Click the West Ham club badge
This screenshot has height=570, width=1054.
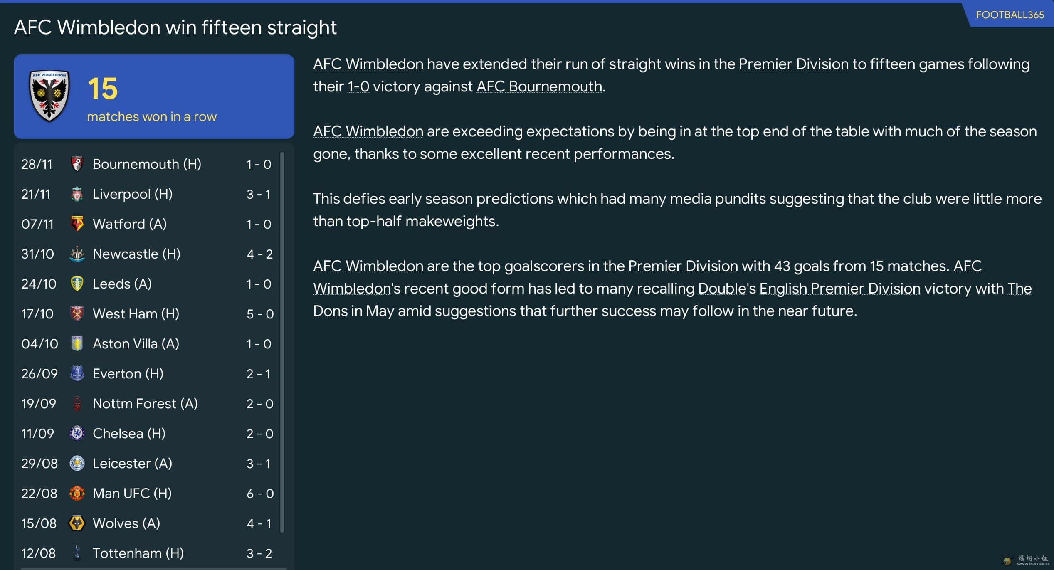tap(77, 314)
